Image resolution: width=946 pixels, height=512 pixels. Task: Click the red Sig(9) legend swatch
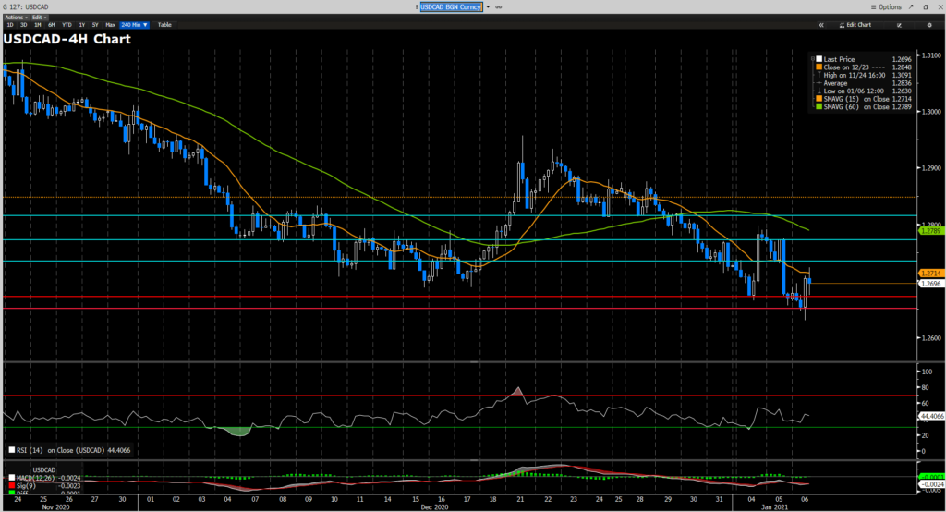[12, 485]
